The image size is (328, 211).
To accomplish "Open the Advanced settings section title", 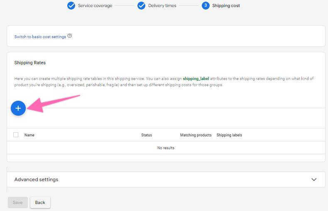I will tap(36, 179).
